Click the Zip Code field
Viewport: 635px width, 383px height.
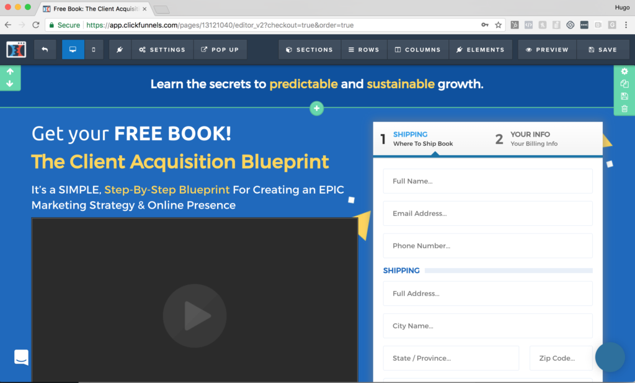click(561, 358)
